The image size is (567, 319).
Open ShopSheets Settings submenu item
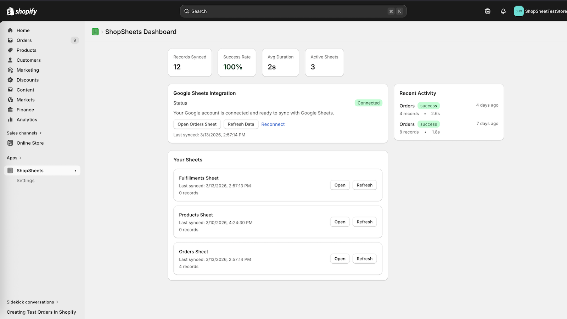26,181
